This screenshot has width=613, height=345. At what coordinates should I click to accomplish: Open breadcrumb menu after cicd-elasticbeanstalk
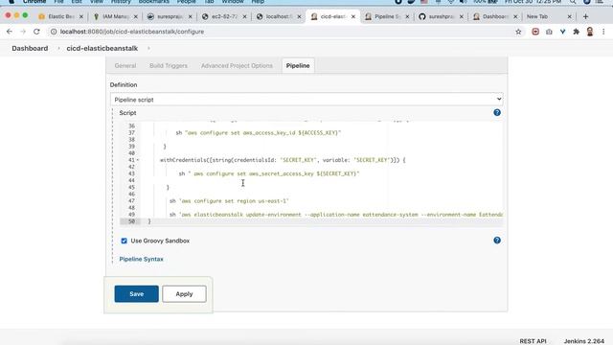(148, 48)
